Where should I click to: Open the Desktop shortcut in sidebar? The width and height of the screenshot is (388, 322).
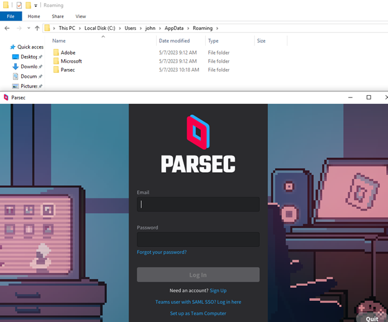click(x=29, y=57)
